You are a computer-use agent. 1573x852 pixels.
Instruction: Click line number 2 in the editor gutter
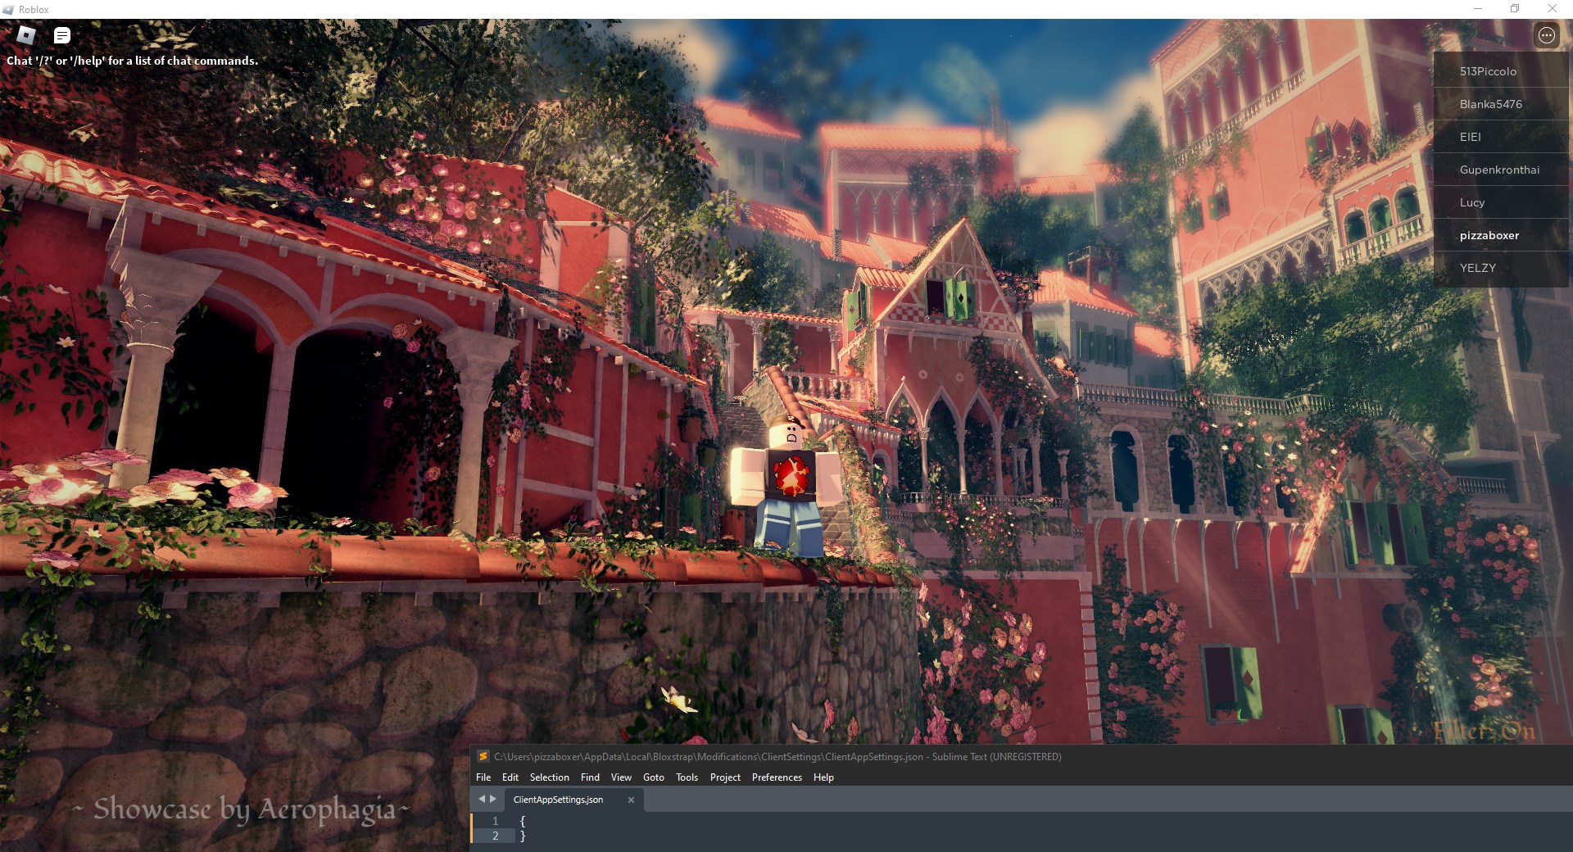[495, 836]
